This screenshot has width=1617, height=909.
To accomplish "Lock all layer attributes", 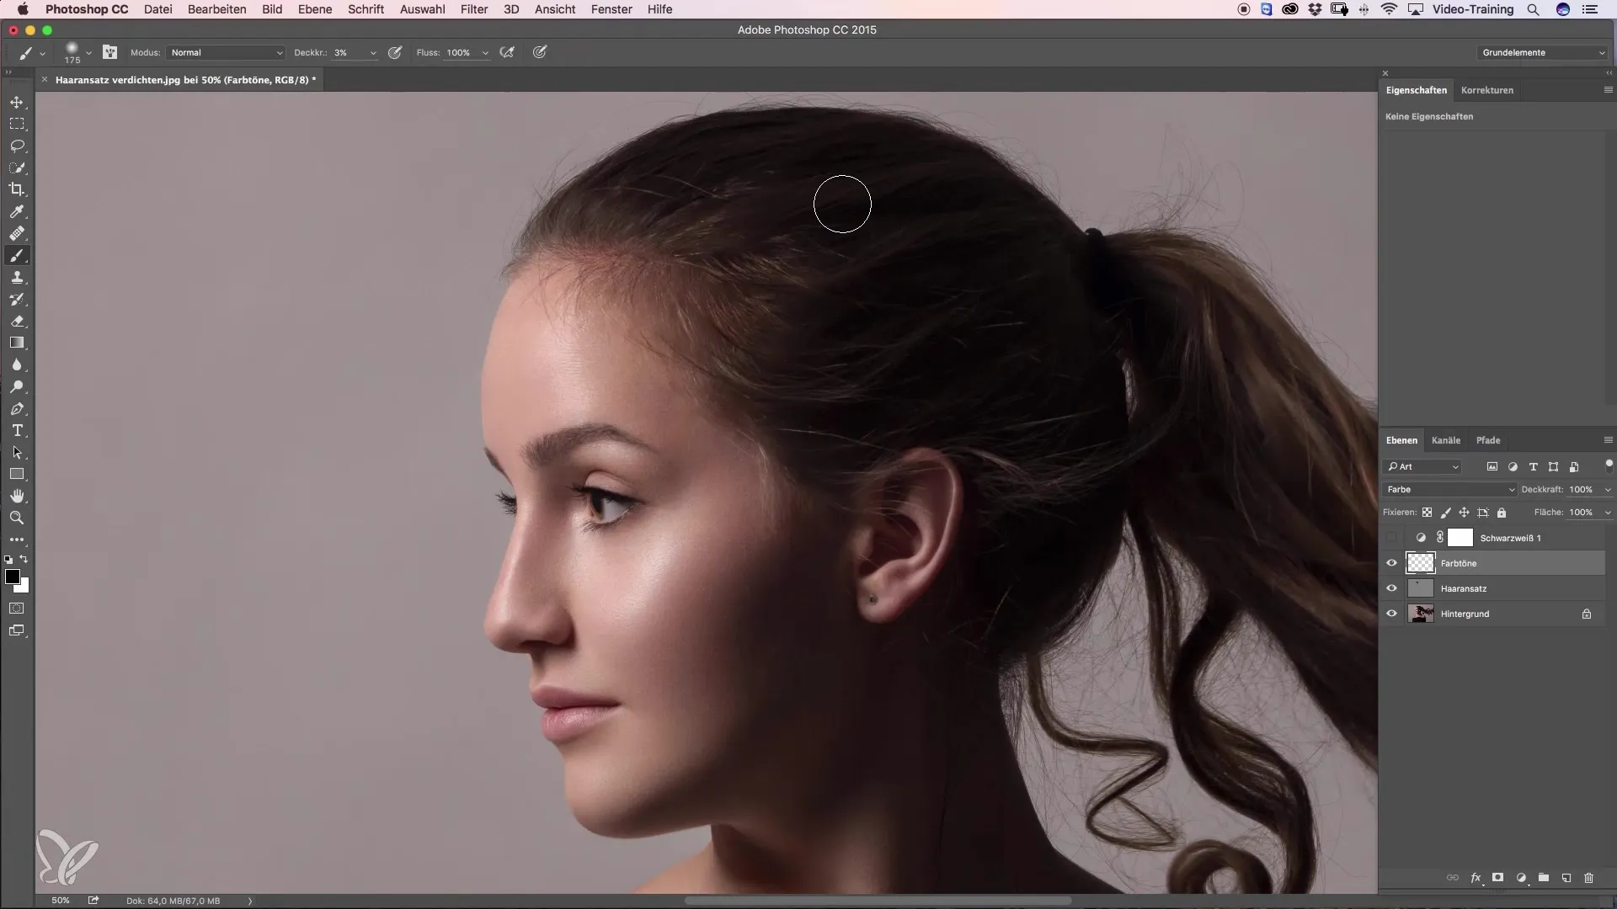I will [1502, 512].
